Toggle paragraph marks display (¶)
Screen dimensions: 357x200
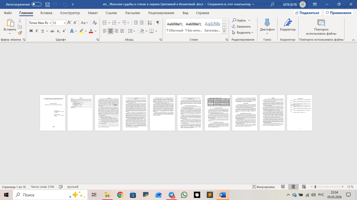pos(158,23)
